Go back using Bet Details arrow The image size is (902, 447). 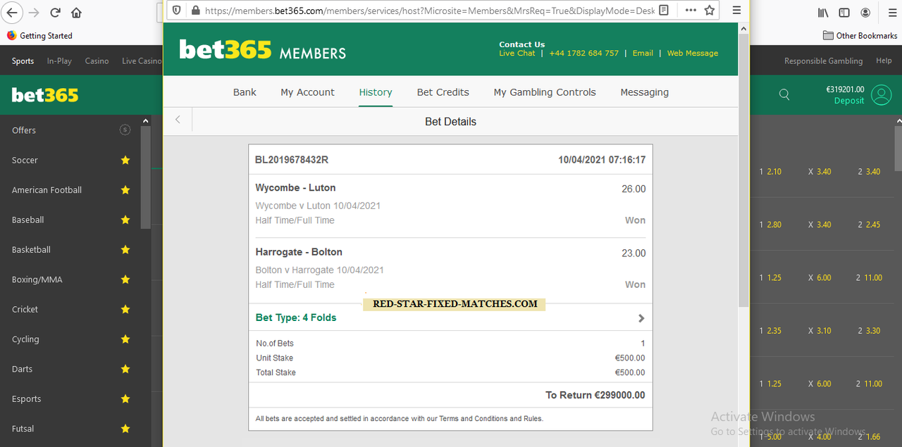(178, 120)
